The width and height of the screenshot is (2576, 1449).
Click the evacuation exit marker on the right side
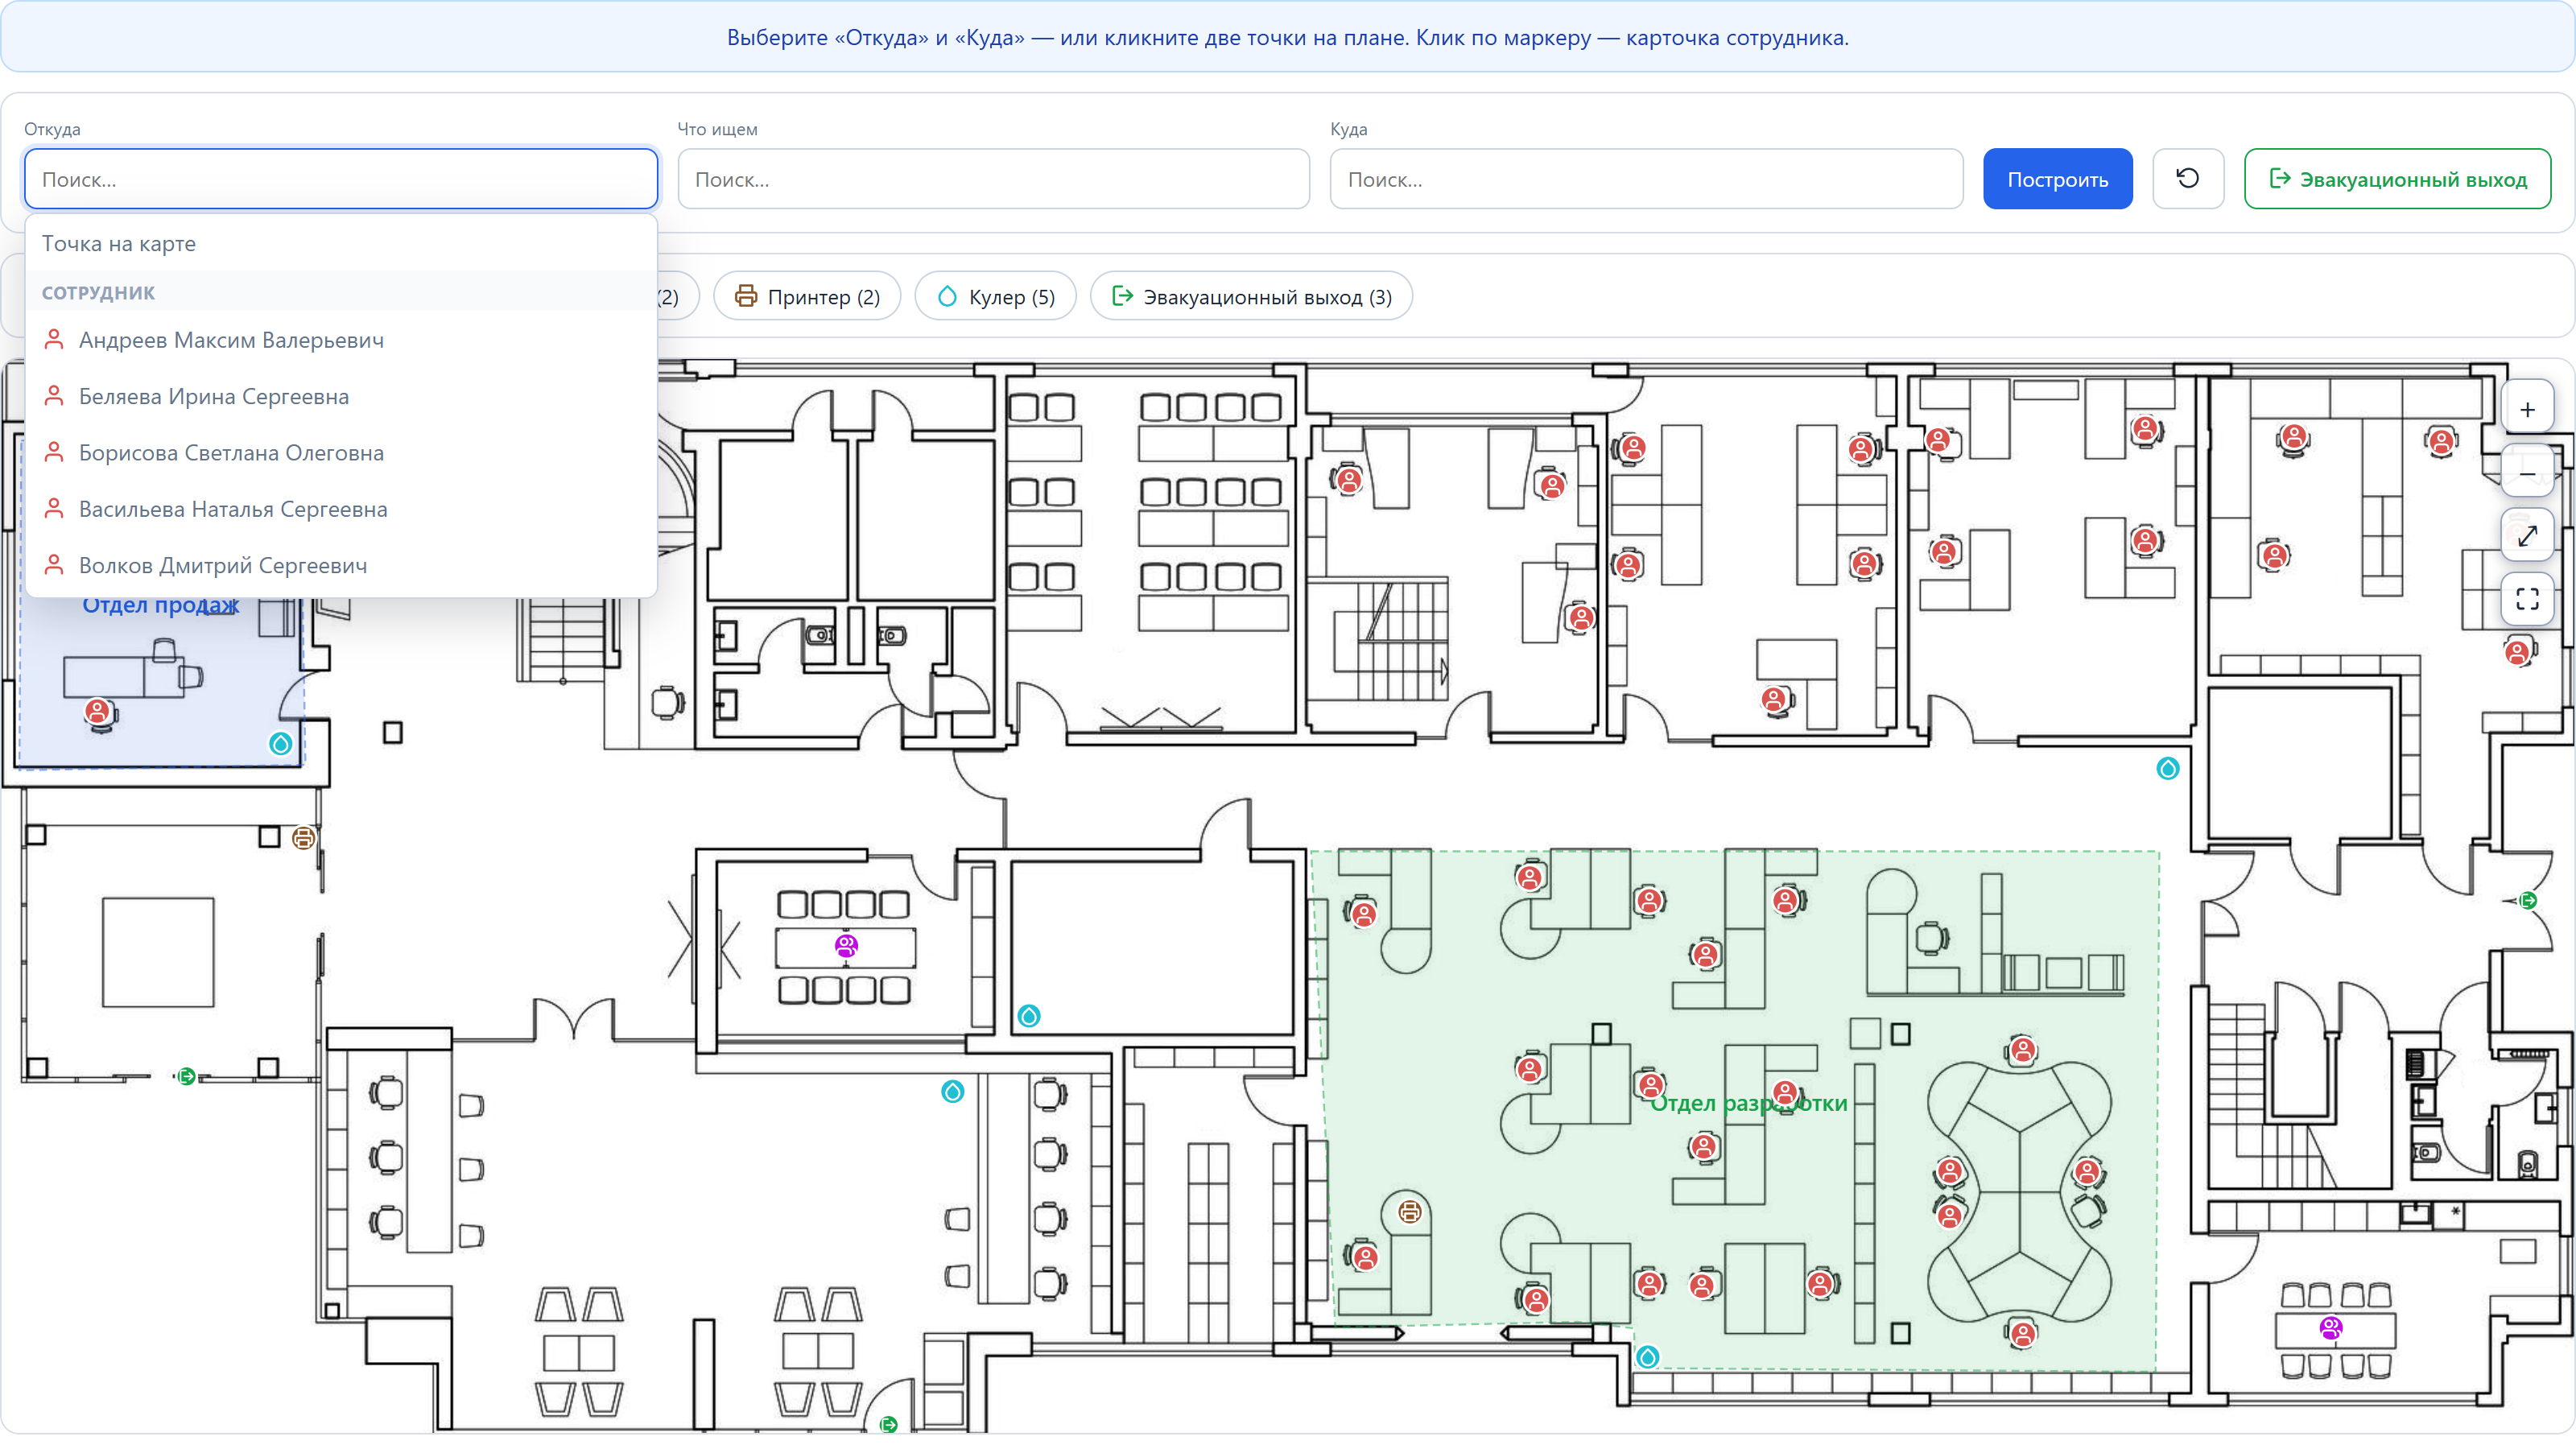[x=2527, y=900]
